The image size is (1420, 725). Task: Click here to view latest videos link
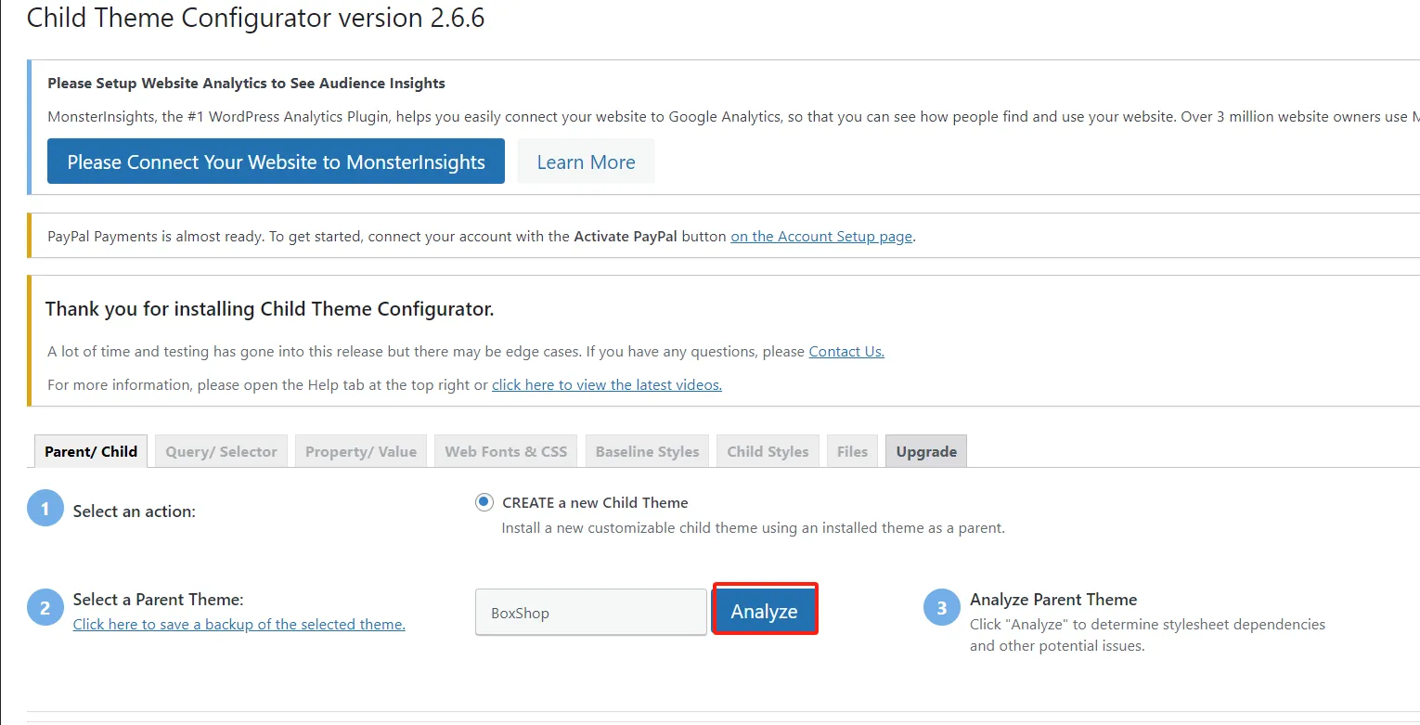click(607, 384)
